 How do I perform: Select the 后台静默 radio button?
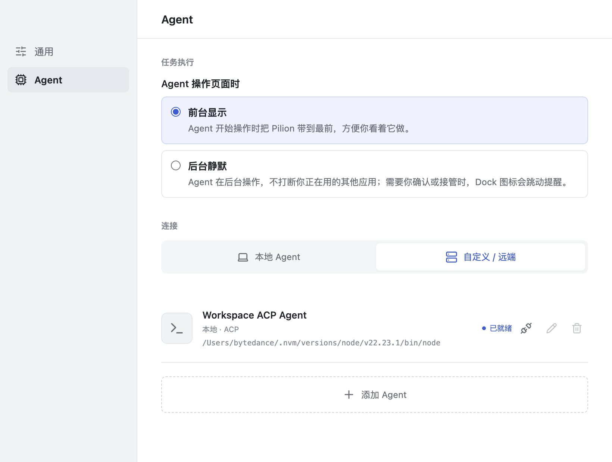click(x=176, y=165)
